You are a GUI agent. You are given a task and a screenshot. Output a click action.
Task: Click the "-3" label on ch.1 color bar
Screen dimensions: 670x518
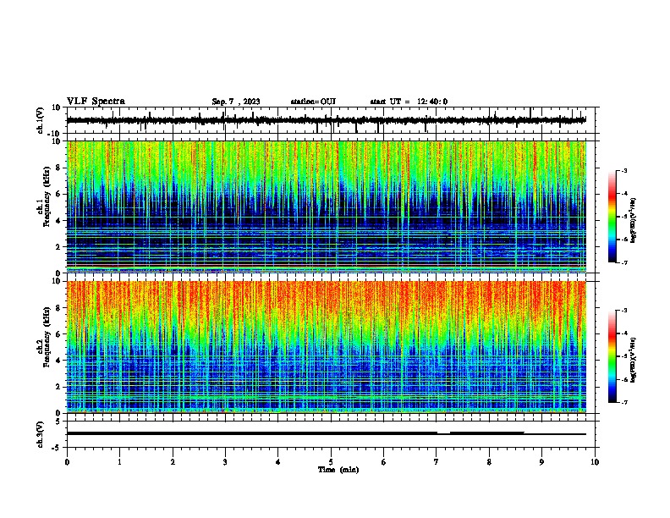click(623, 171)
